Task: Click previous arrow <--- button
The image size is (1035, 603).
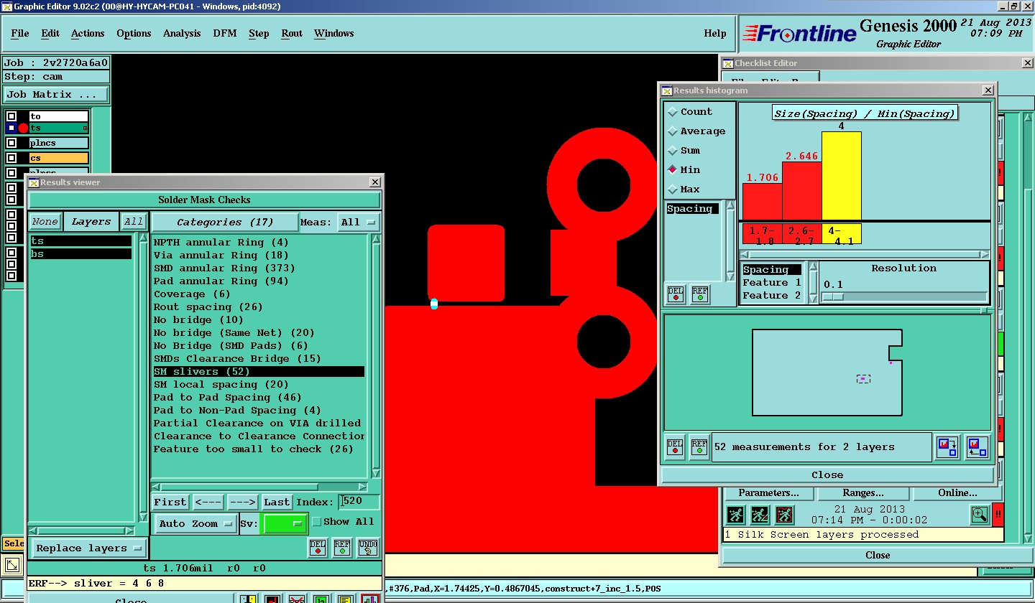Action: [x=208, y=502]
